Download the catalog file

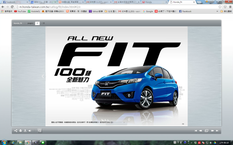tap(25, 131)
